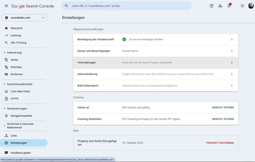The height and width of the screenshot is (162, 255).
Task: Open the scanditales.com property dropdown
Action: click(x=25, y=18)
